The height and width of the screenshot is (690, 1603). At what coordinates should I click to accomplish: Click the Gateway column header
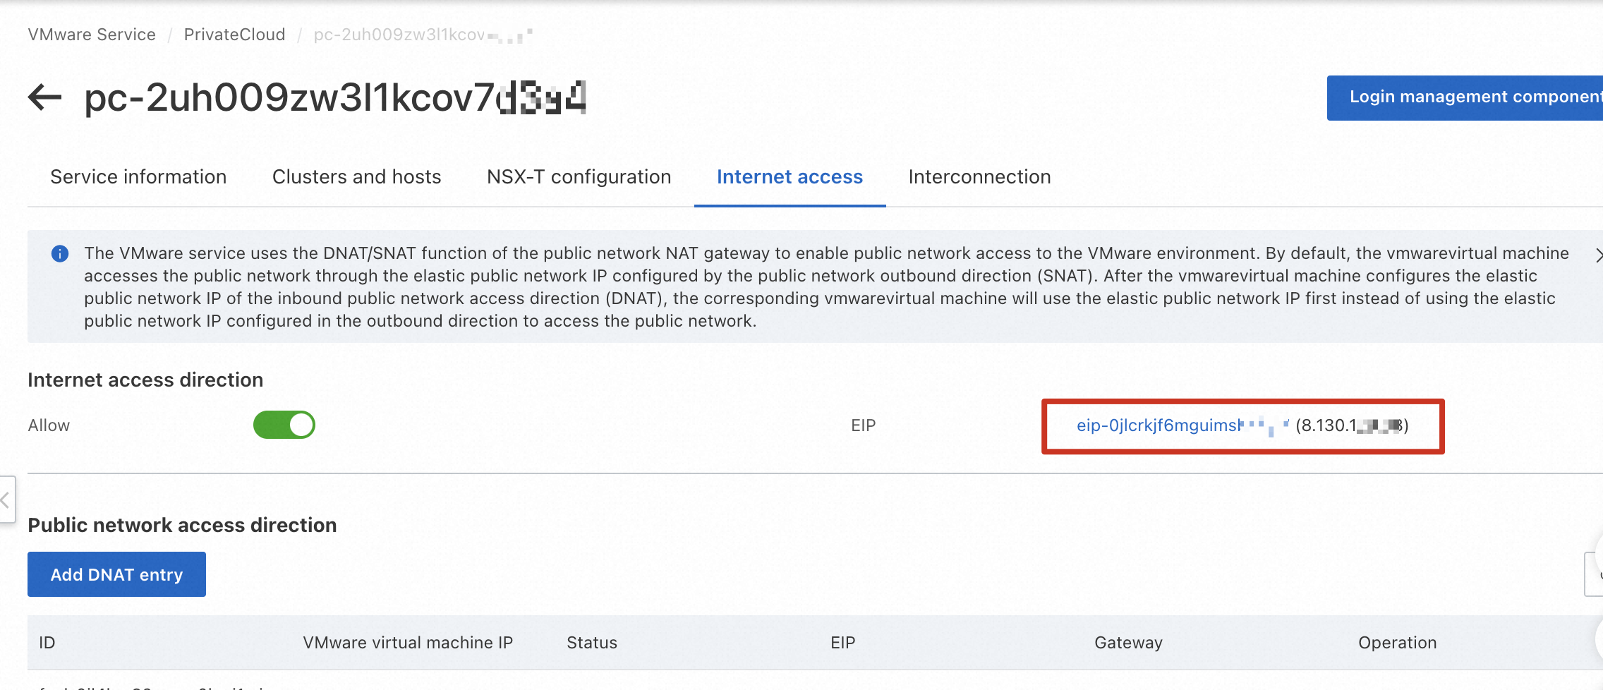[x=1128, y=643]
